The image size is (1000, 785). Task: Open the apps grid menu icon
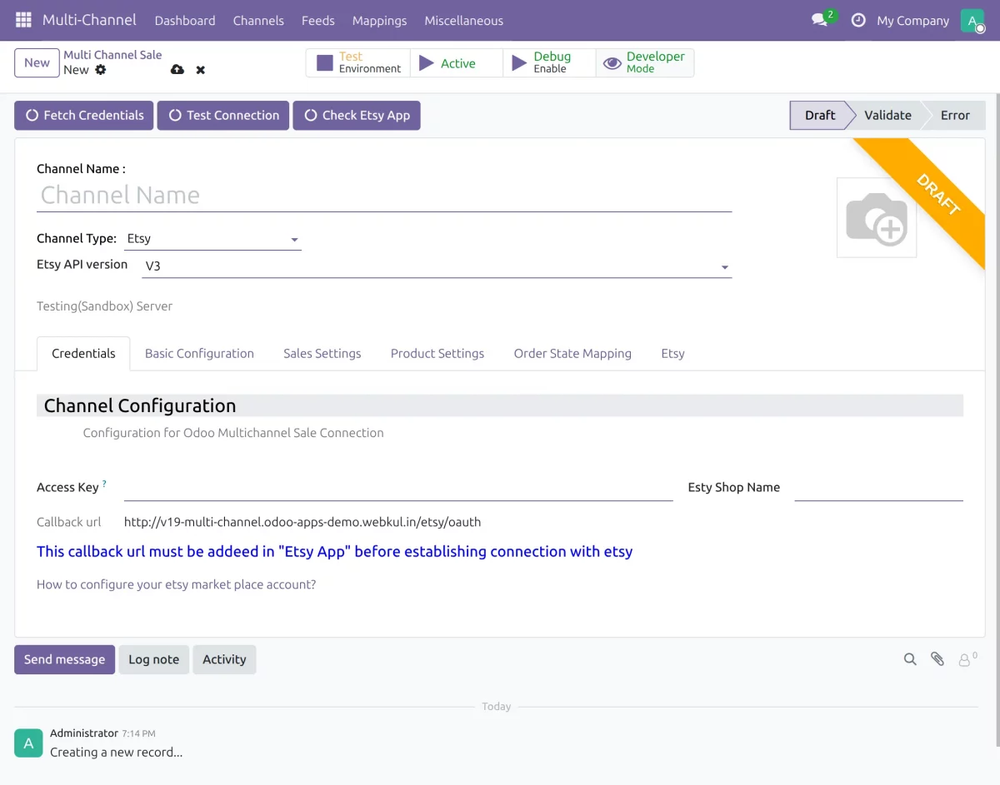pos(23,20)
